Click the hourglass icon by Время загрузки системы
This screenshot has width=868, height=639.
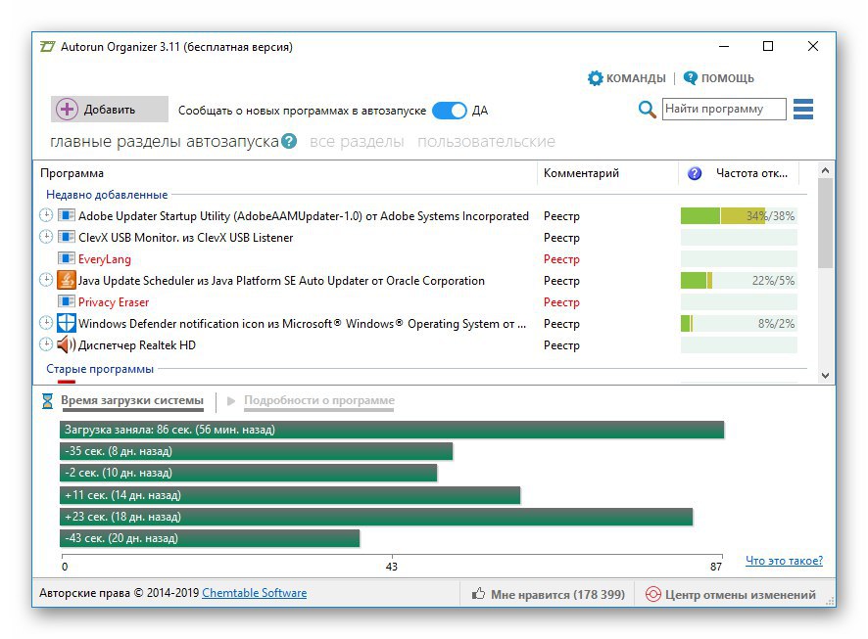click(x=48, y=401)
